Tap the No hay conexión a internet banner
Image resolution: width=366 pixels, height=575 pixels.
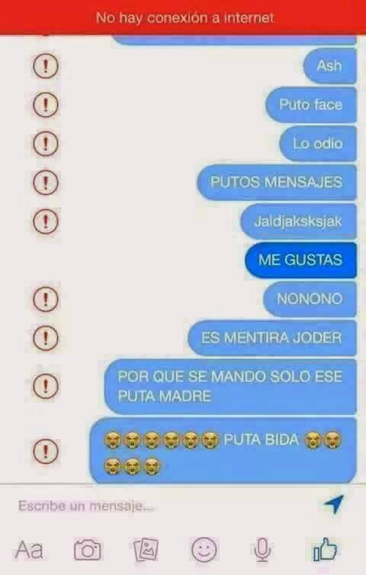[183, 18]
